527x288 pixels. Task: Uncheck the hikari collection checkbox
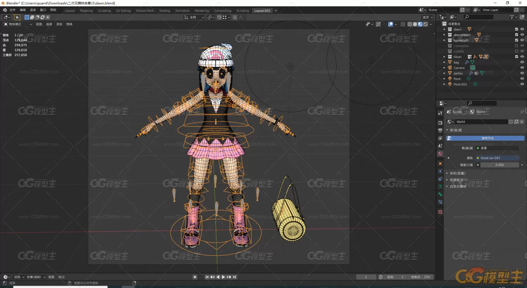(x=516, y=57)
